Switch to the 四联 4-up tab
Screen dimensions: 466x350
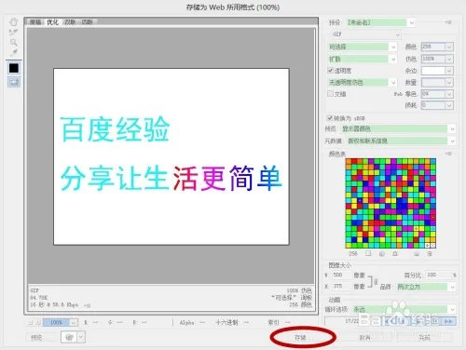coord(87,22)
